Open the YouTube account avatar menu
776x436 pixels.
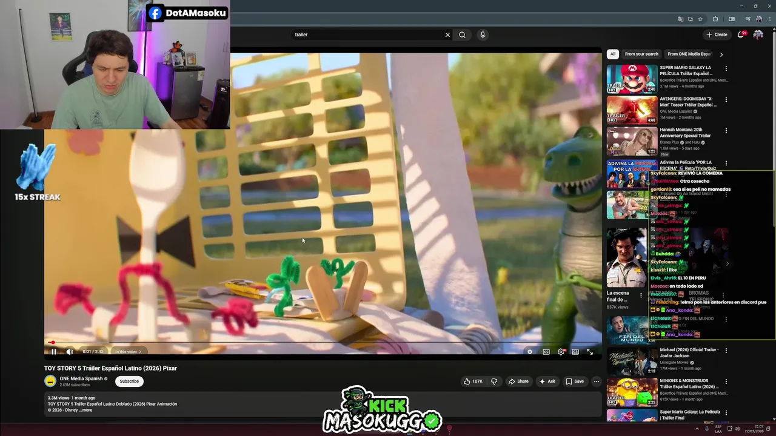(x=758, y=35)
